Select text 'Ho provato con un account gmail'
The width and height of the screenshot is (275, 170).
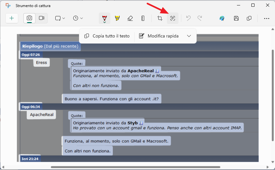107,128
